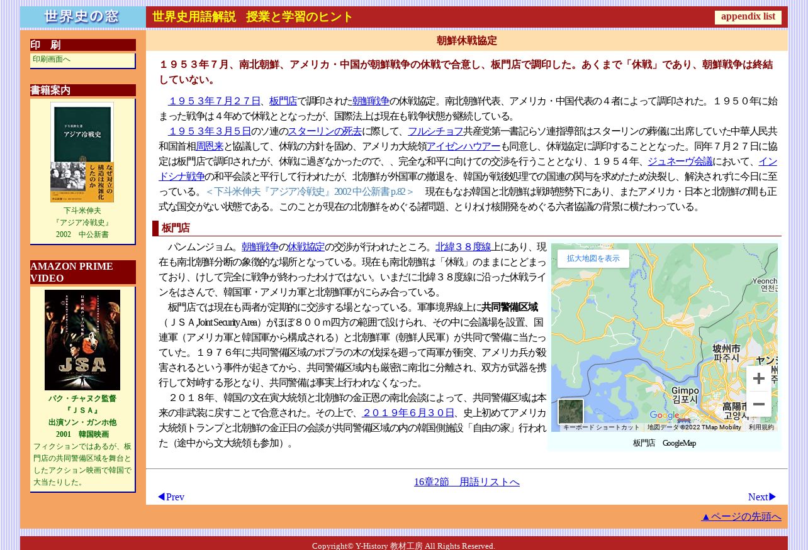Open the フルシチョフ link
Screen dimensions: 808x550
[x=435, y=131]
